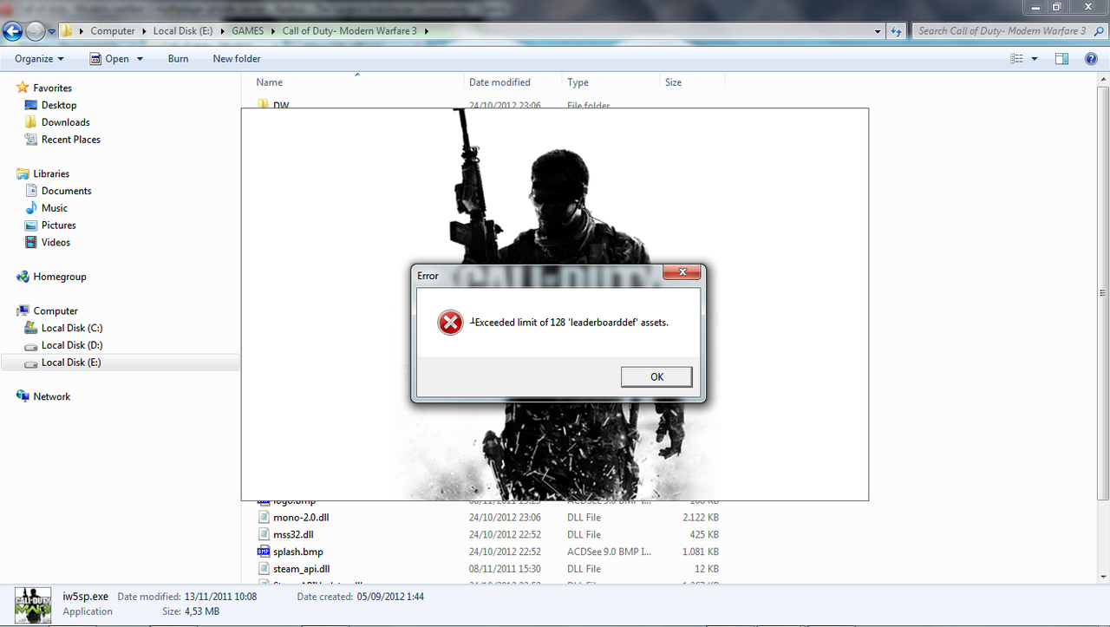The image size is (1110, 627).
Task: Select Computer in navigation pane
Action: (x=55, y=310)
